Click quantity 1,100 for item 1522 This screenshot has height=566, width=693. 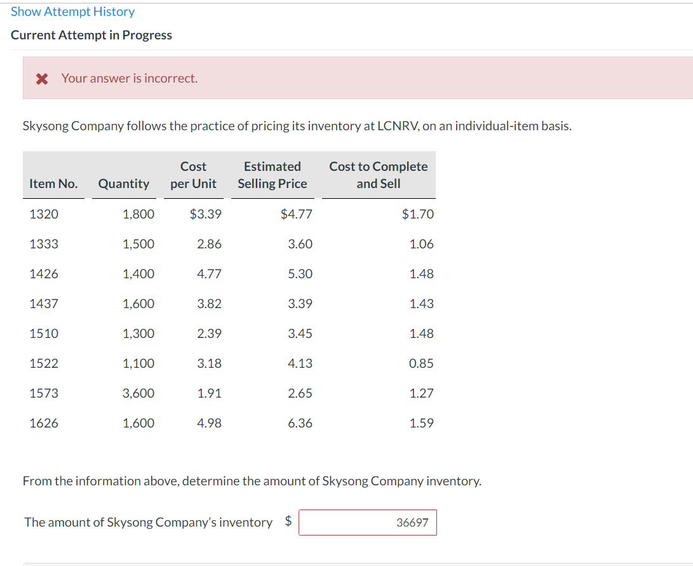click(x=138, y=363)
